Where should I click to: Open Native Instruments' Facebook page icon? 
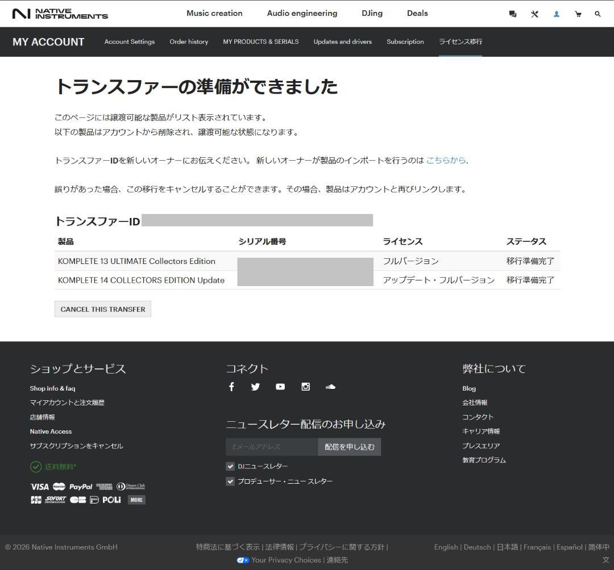pos(231,387)
